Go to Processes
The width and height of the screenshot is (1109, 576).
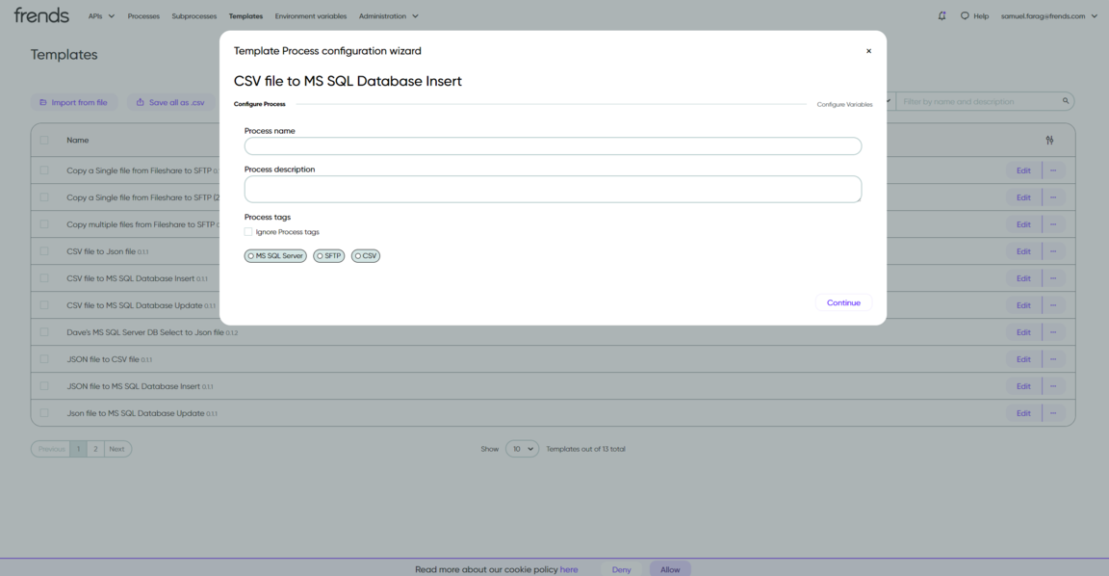143,15
